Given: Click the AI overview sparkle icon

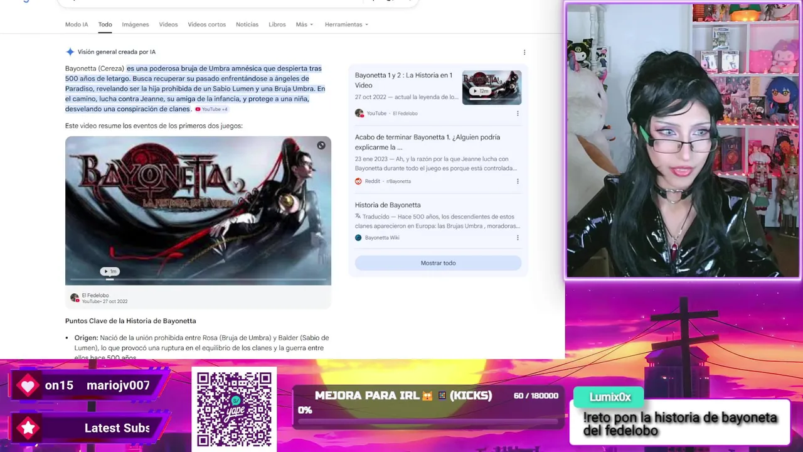Looking at the screenshot, I should tap(70, 52).
